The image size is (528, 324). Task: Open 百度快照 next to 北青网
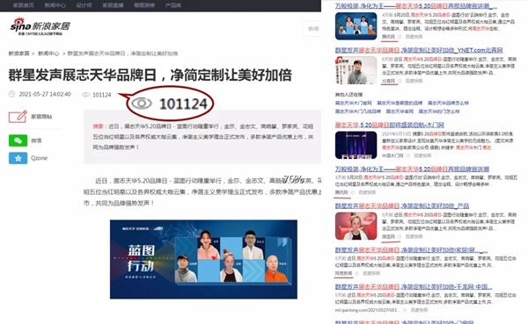tap(414, 81)
